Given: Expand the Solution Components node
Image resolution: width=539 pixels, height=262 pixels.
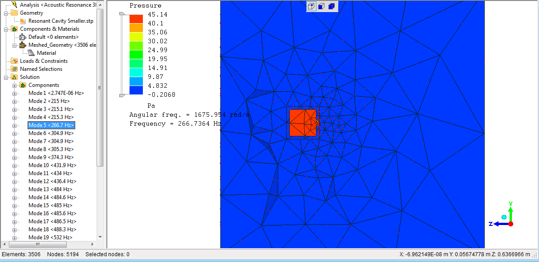Looking at the screenshot, I should coord(15,85).
